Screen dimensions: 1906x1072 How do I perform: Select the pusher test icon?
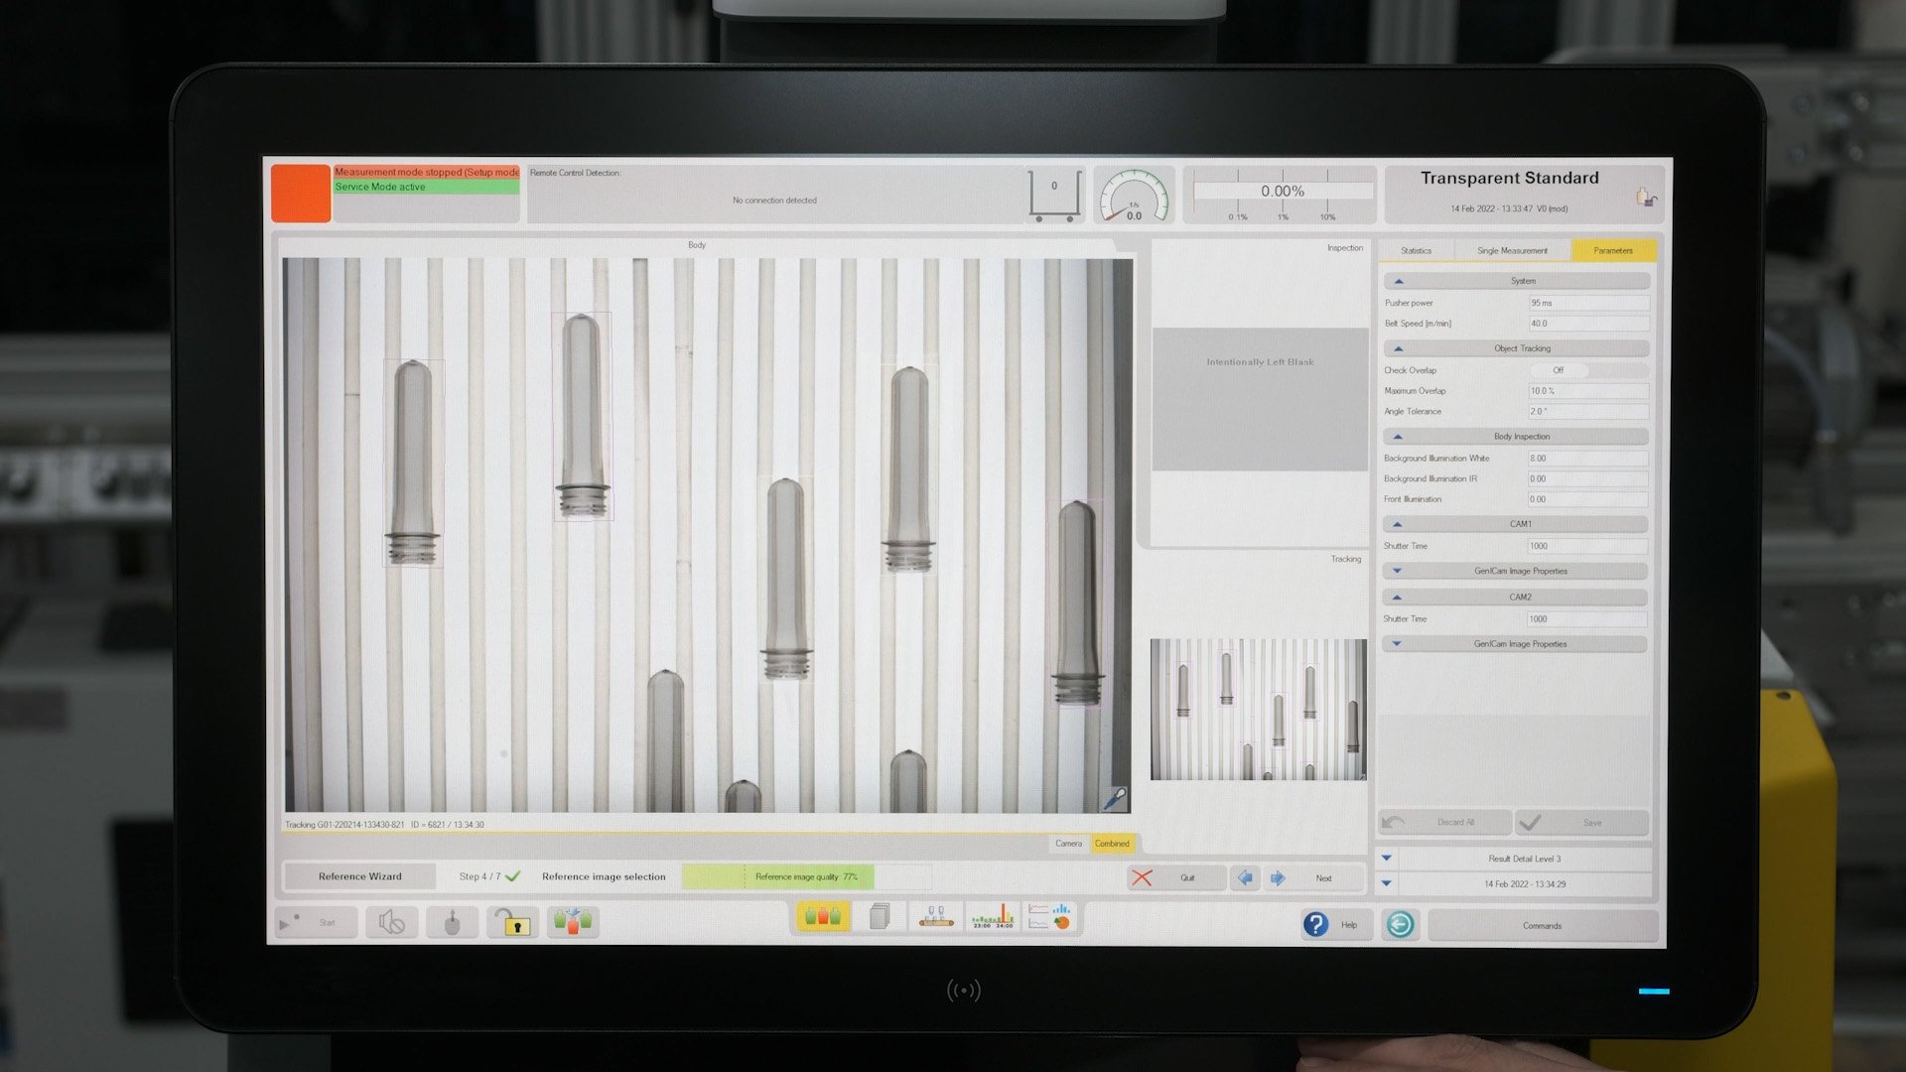453,922
